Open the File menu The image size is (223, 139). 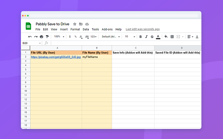pyautogui.click(x=38, y=29)
